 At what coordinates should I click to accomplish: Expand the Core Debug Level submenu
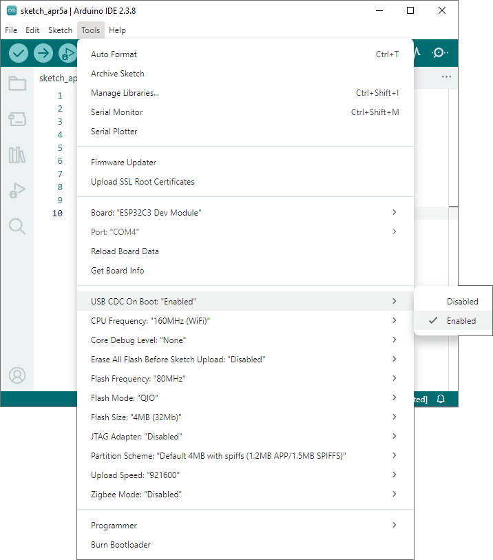(x=245, y=340)
